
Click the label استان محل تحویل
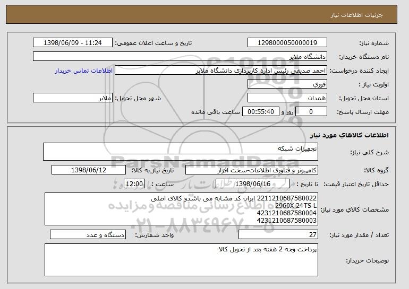364,98
